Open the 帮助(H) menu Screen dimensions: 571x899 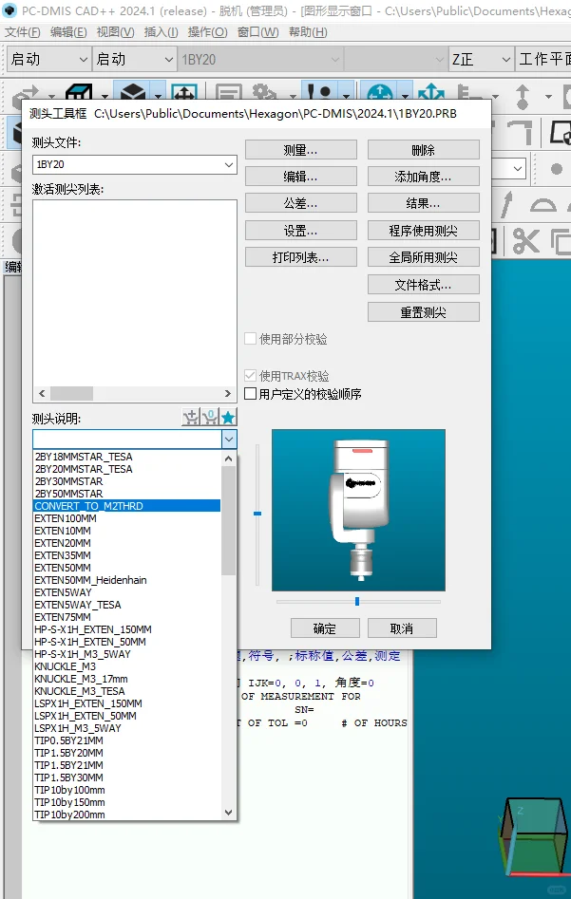click(x=308, y=32)
